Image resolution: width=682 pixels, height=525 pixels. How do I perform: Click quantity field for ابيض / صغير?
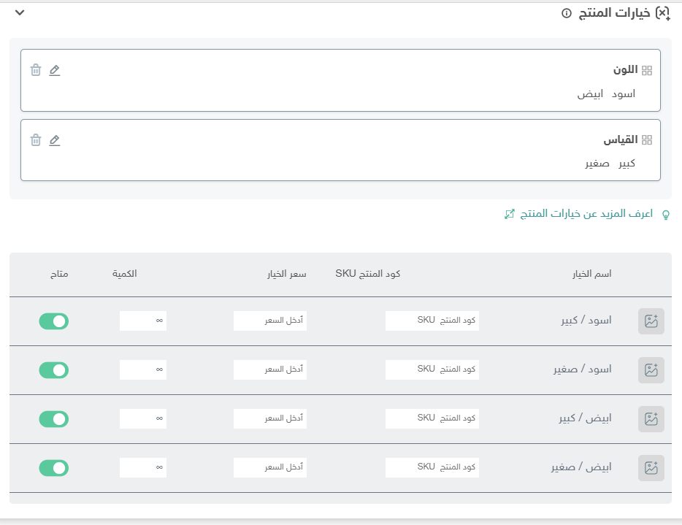[143, 467]
